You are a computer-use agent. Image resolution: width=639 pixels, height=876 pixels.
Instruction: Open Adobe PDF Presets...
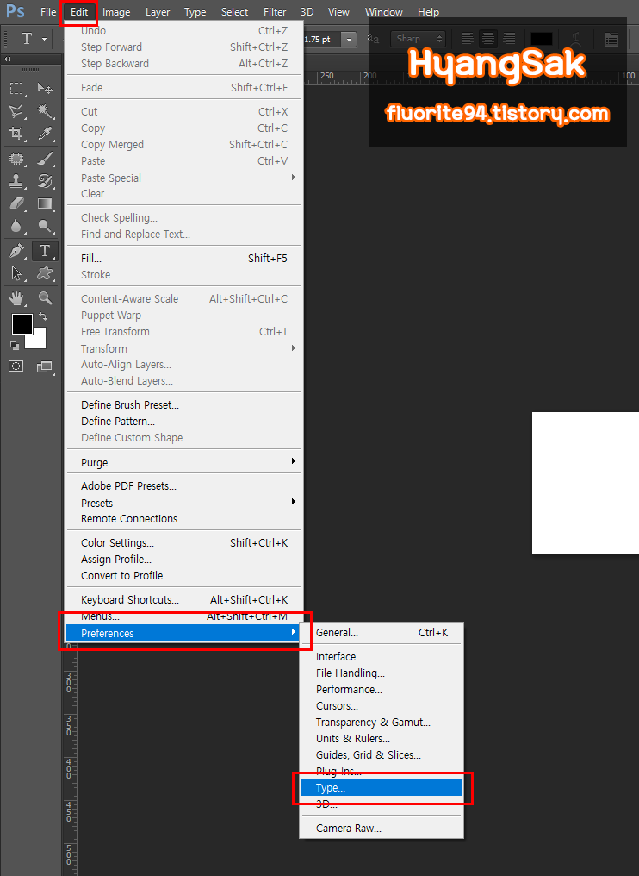click(184, 486)
